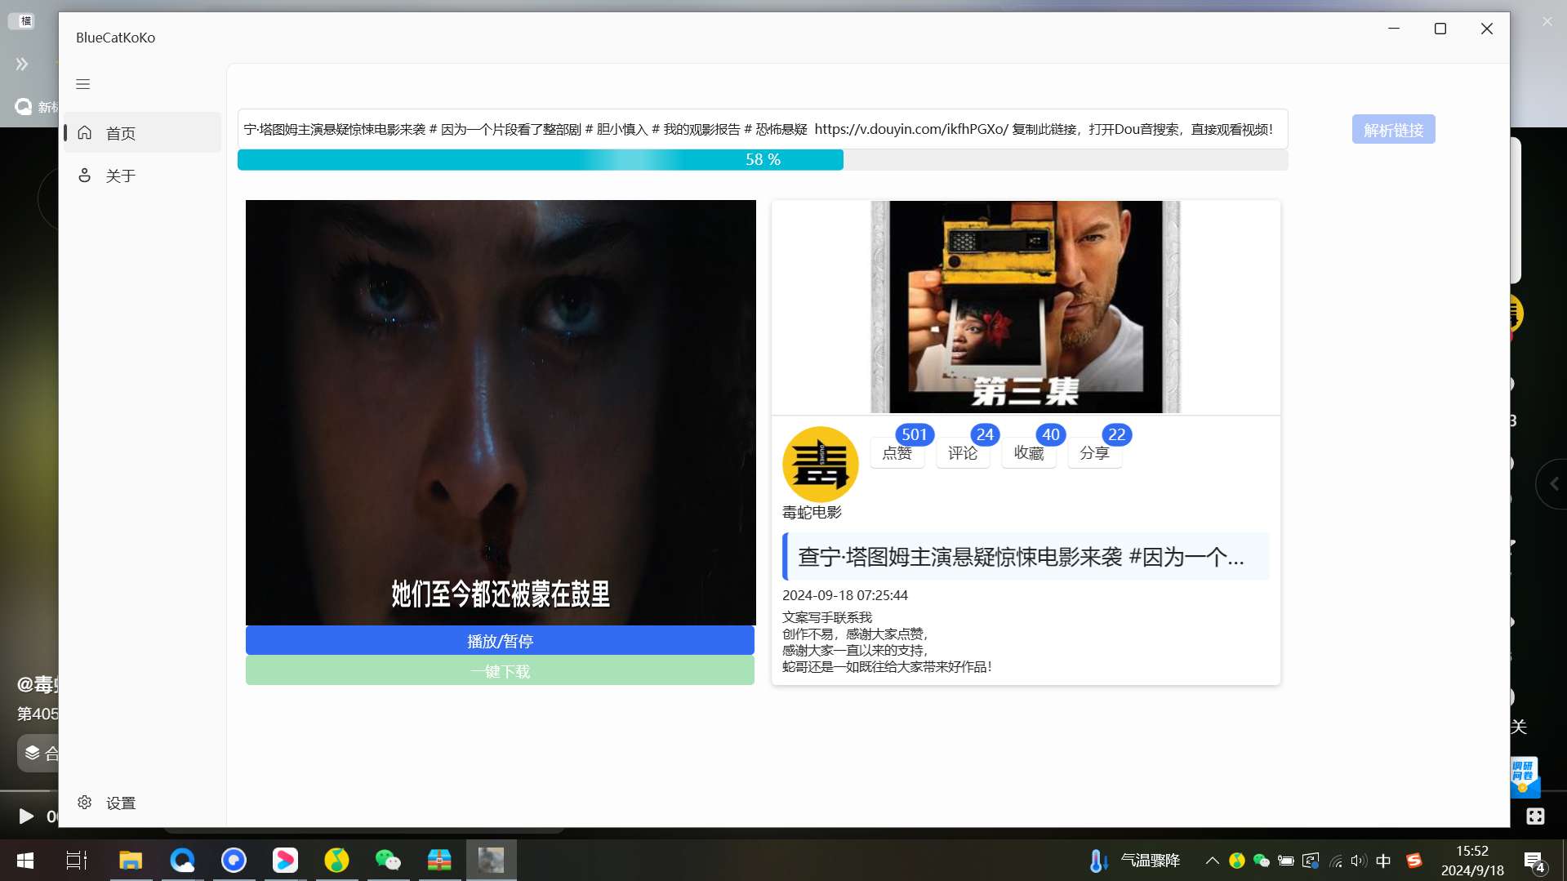Click the yellow-green music tray icon
The width and height of the screenshot is (1567, 881).
(1236, 861)
